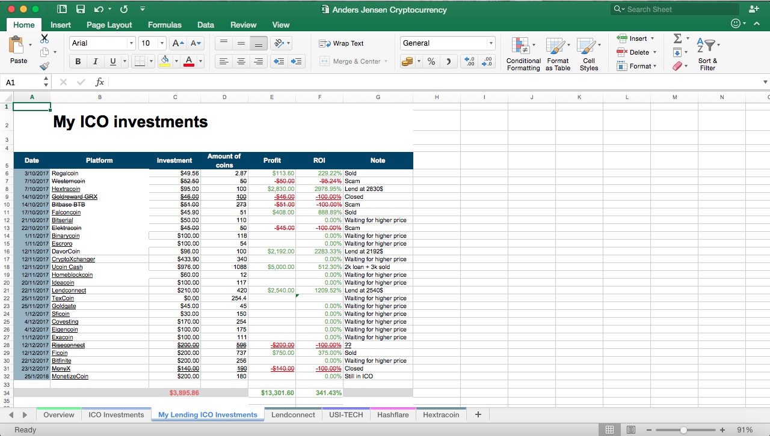Open the Hashflare sheet tab
This screenshot has width=770, height=436.
(x=393, y=414)
